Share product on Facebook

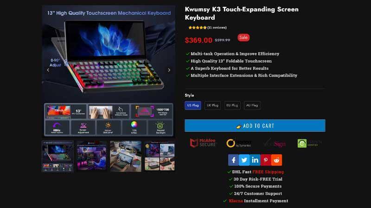click(x=233, y=160)
